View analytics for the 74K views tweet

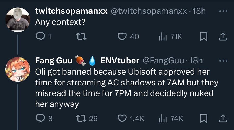click(162, 118)
